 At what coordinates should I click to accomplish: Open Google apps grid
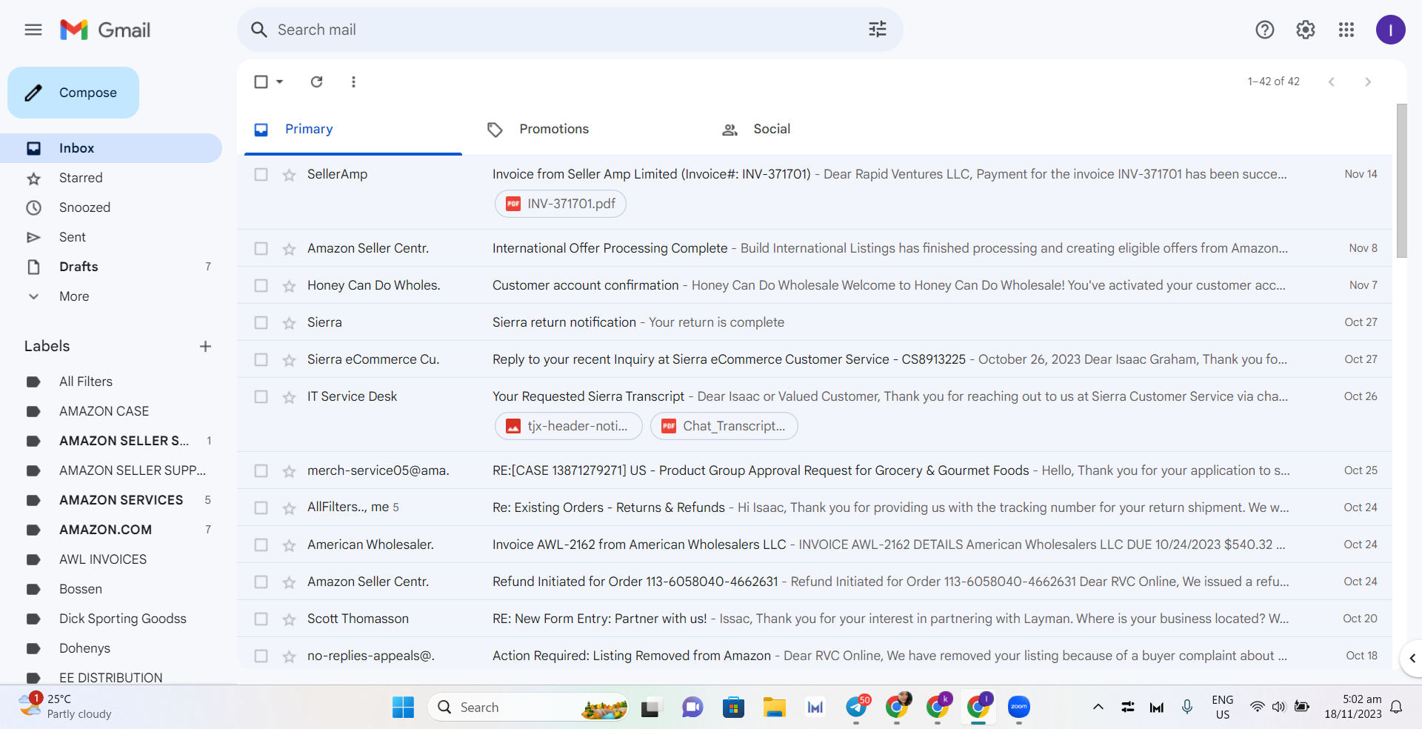coord(1346,30)
